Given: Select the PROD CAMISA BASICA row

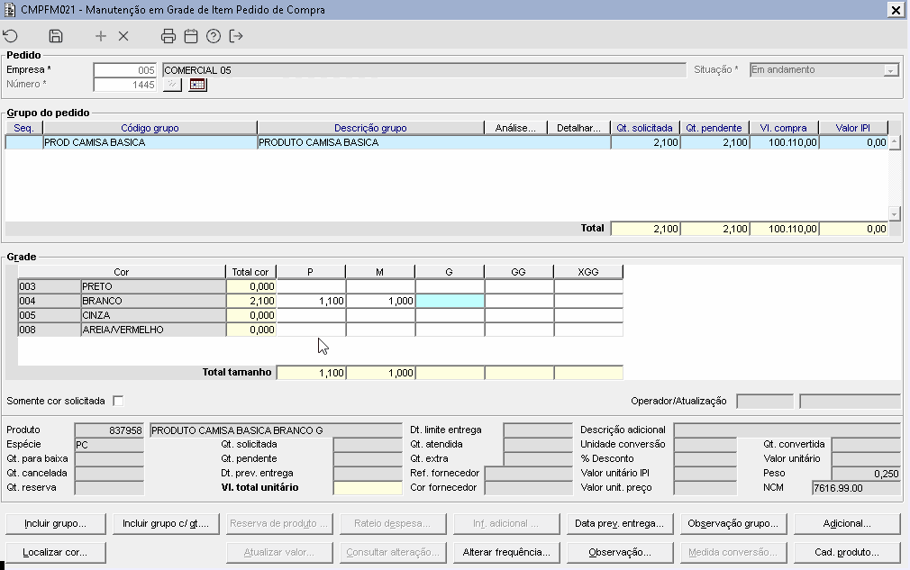Looking at the screenshot, I should coord(447,142).
